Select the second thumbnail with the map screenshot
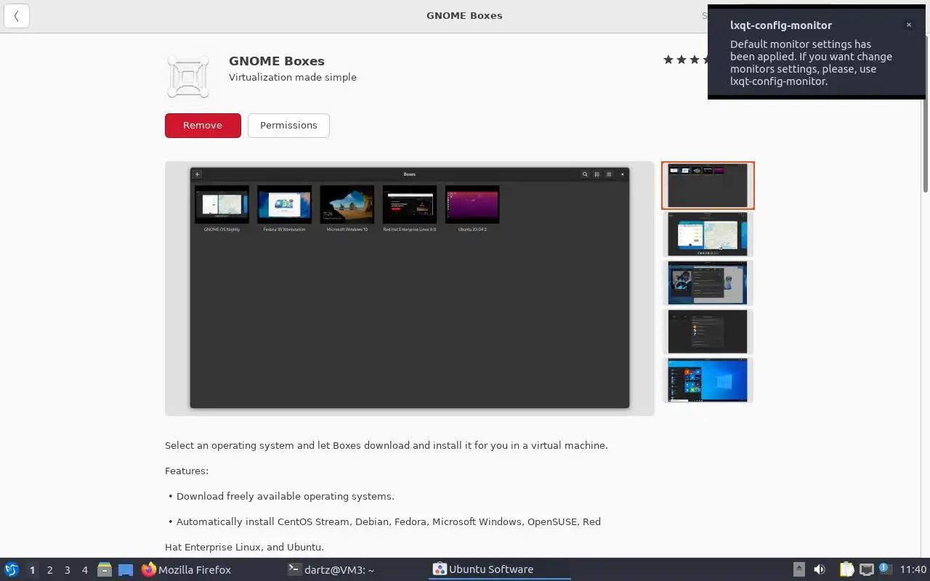930x581 pixels. pyautogui.click(x=708, y=234)
